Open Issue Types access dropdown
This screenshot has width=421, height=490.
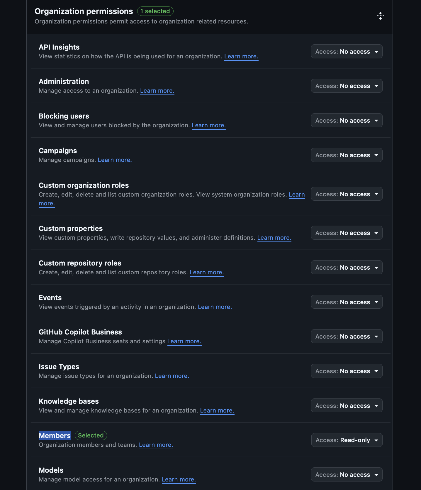click(x=347, y=371)
